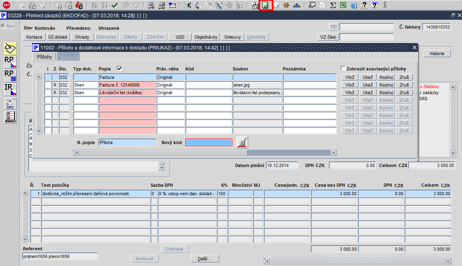Click Ukaž for the Likvidační list row
Screen dimensions: 462x266
pos(368,93)
